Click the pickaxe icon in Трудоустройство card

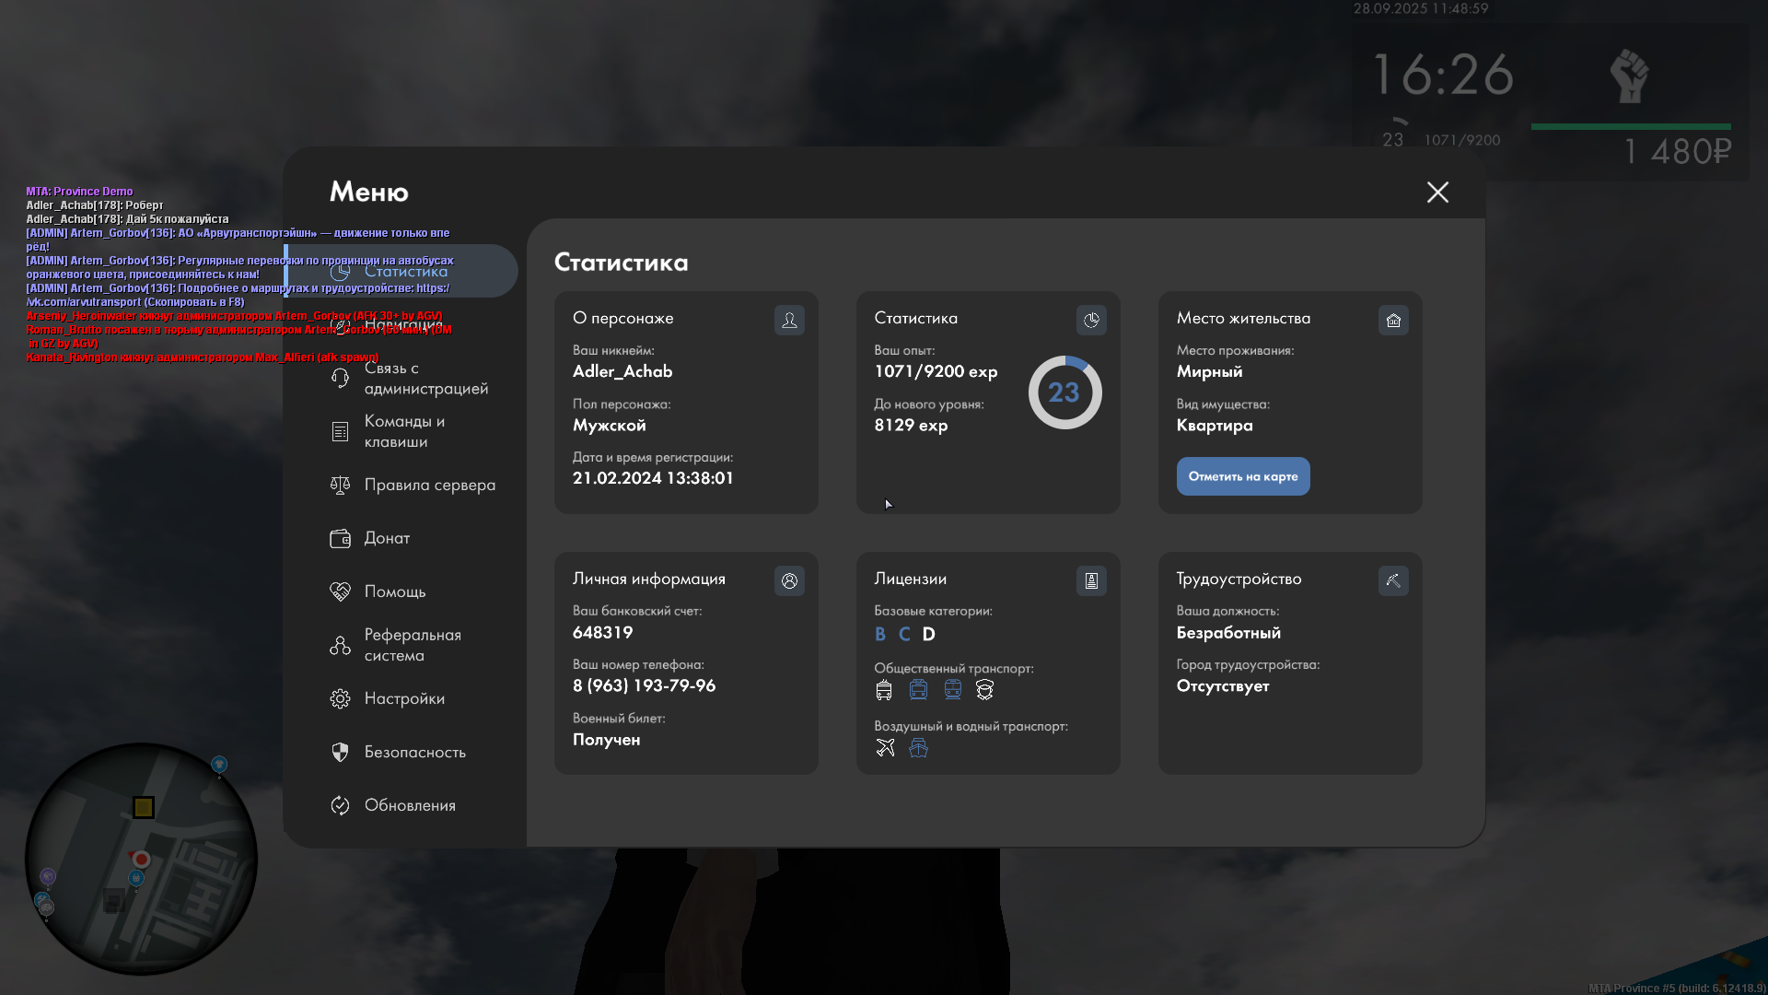point(1393,580)
